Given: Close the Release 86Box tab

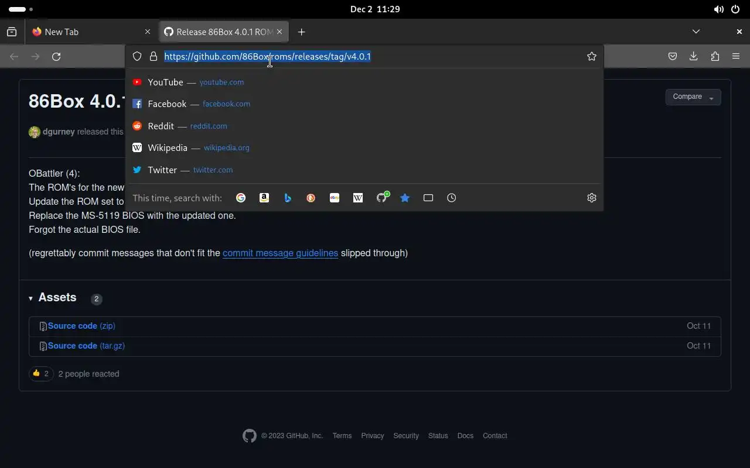Looking at the screenshot, I should (279, 32).
